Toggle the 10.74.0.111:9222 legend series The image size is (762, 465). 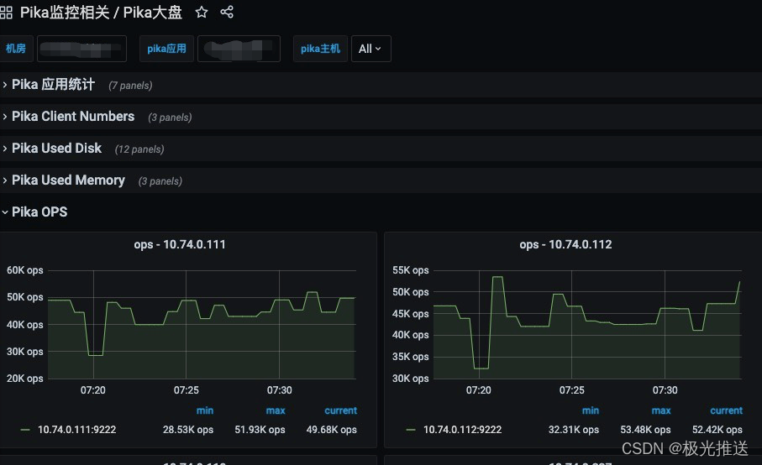tap(76, 430)
